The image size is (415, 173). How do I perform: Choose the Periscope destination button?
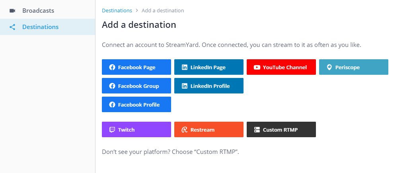pos(354,67)
